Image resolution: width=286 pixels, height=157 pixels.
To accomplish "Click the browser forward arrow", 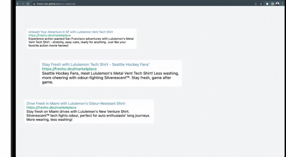I will (x=23, y=4).
